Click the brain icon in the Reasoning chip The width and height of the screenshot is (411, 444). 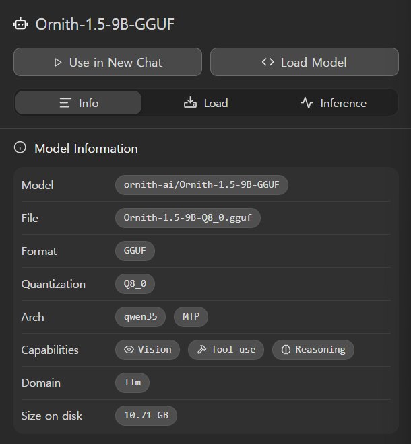point(286,350)
